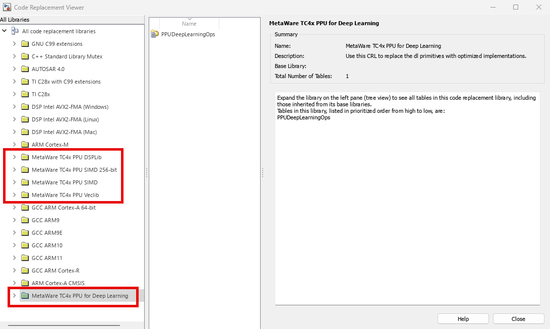Click the AUTOSAR 4.0 folder icon
Image resolution: width=550 pixels, height=329 pixels.
(25, 69)
